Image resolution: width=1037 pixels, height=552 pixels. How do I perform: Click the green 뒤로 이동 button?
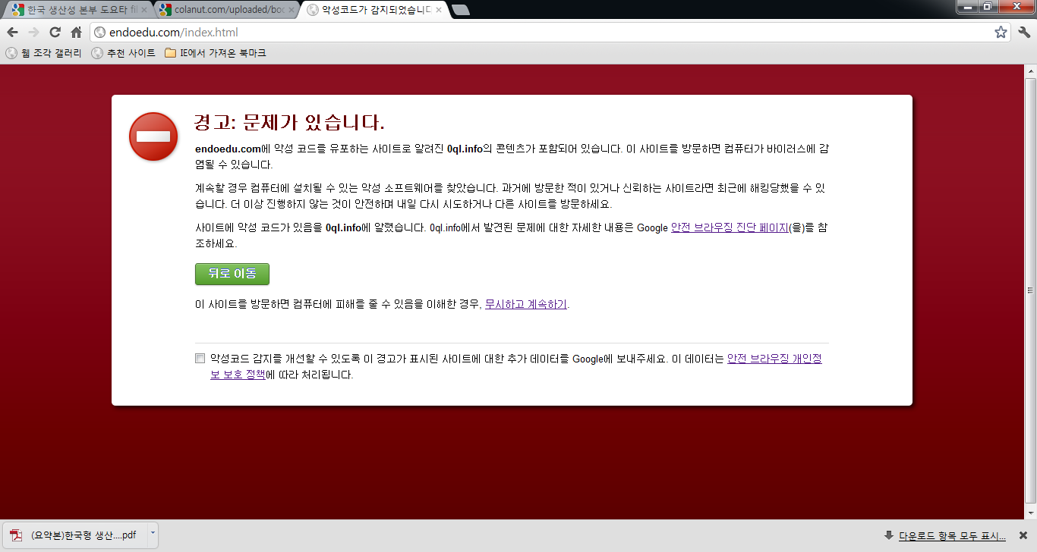(x=232, y=274)
